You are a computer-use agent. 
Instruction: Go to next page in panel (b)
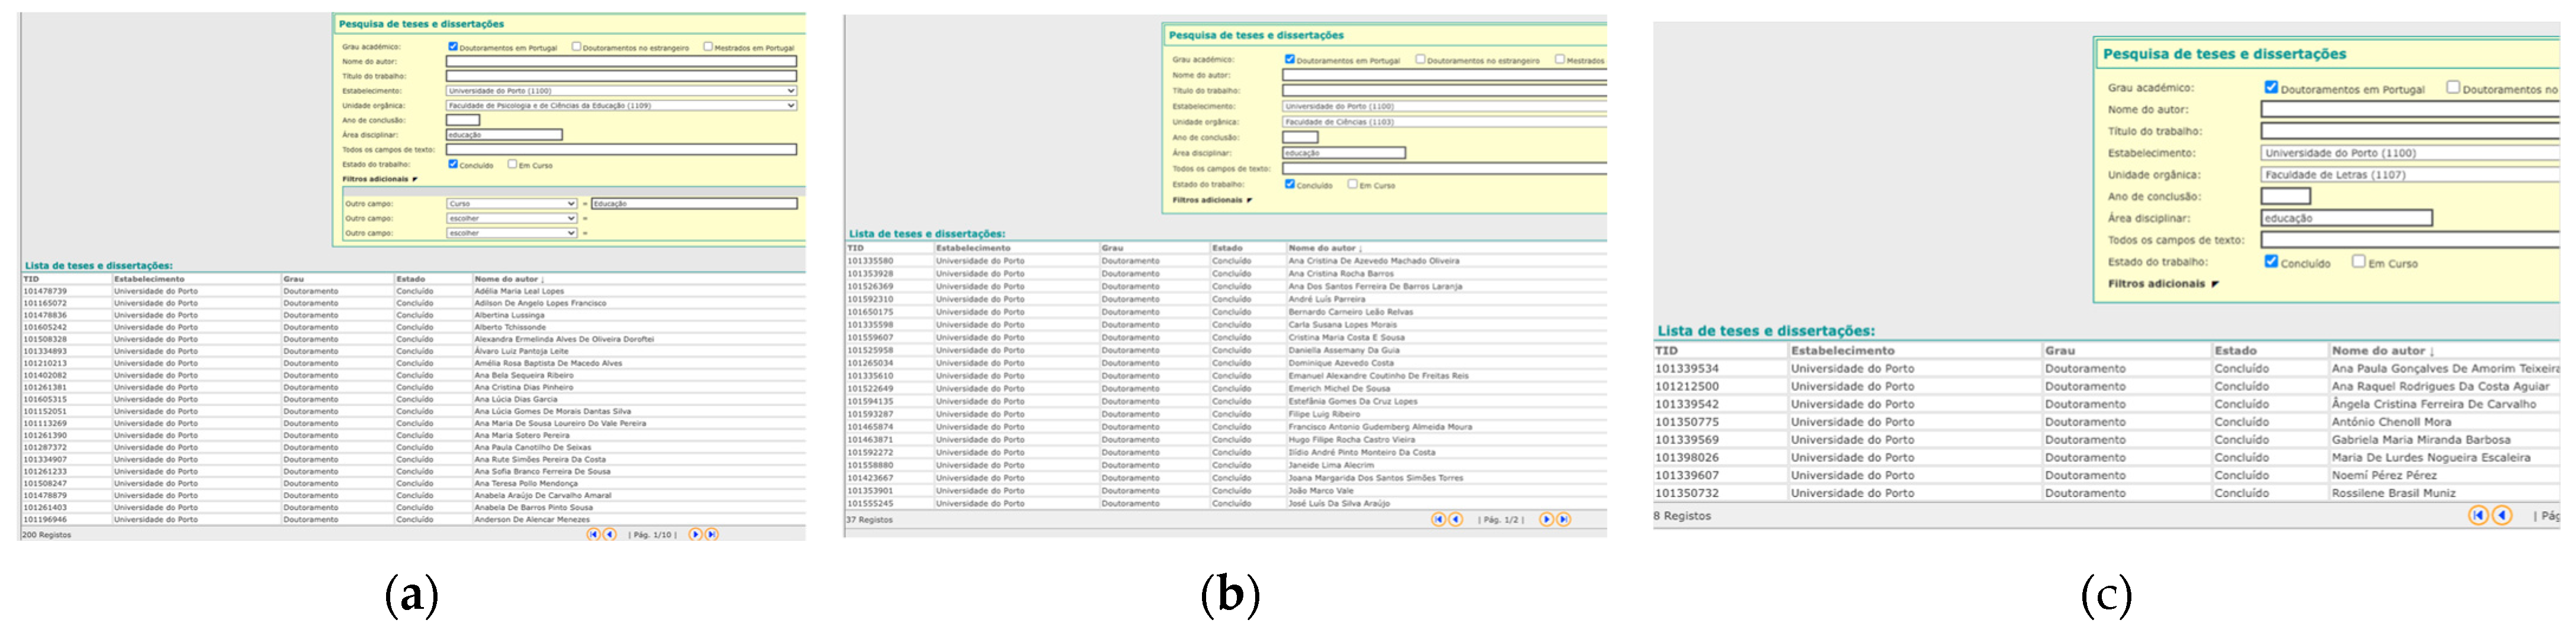(x=1546, y=519)
